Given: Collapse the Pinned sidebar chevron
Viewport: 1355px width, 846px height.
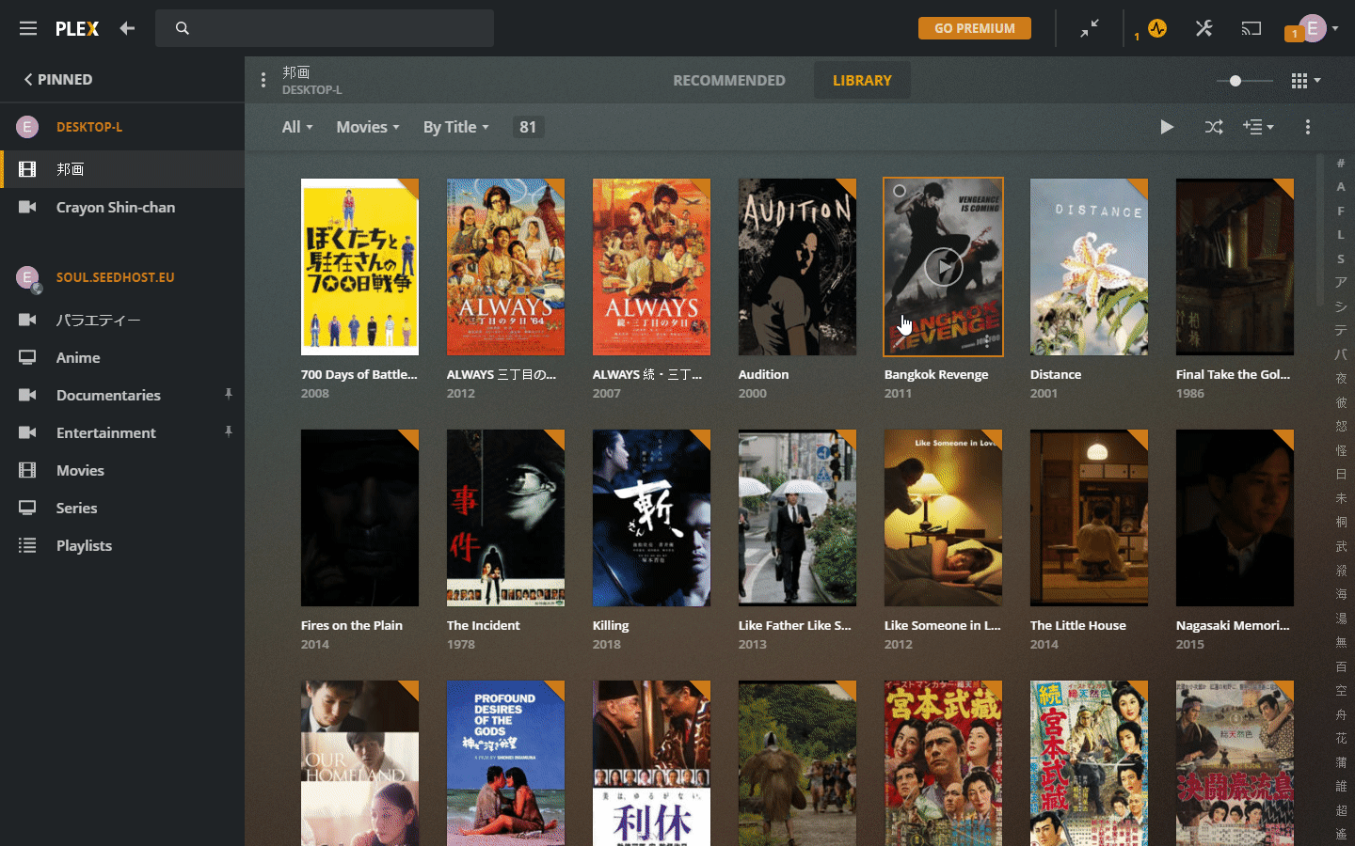Looking at the screenshot, I should click(28, 80).
